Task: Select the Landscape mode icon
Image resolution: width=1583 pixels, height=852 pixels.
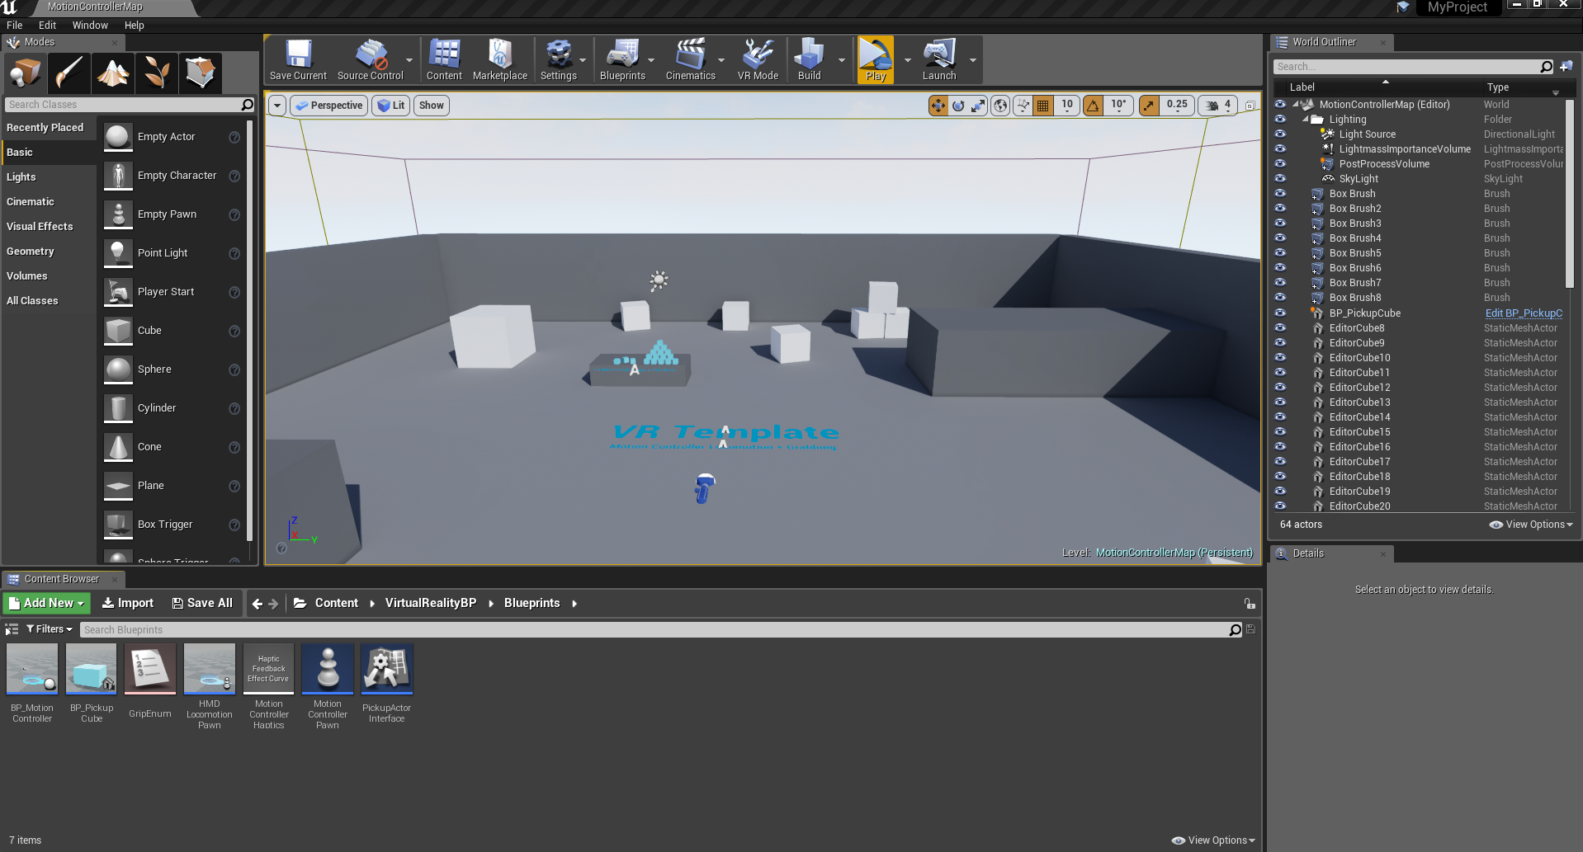Action: pyautogui.click(x=112, y=73)
